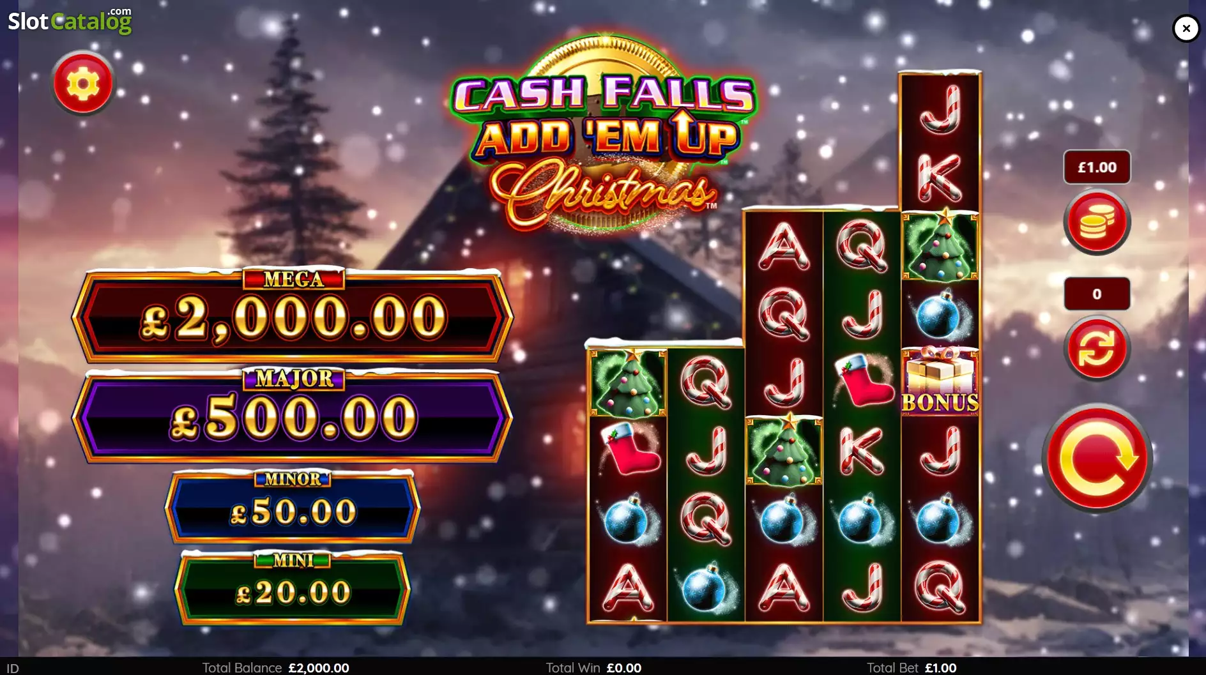1206x675 pixels.
Task: Click the SlotCatalog.com logo
Action: [x=70, y=20]
